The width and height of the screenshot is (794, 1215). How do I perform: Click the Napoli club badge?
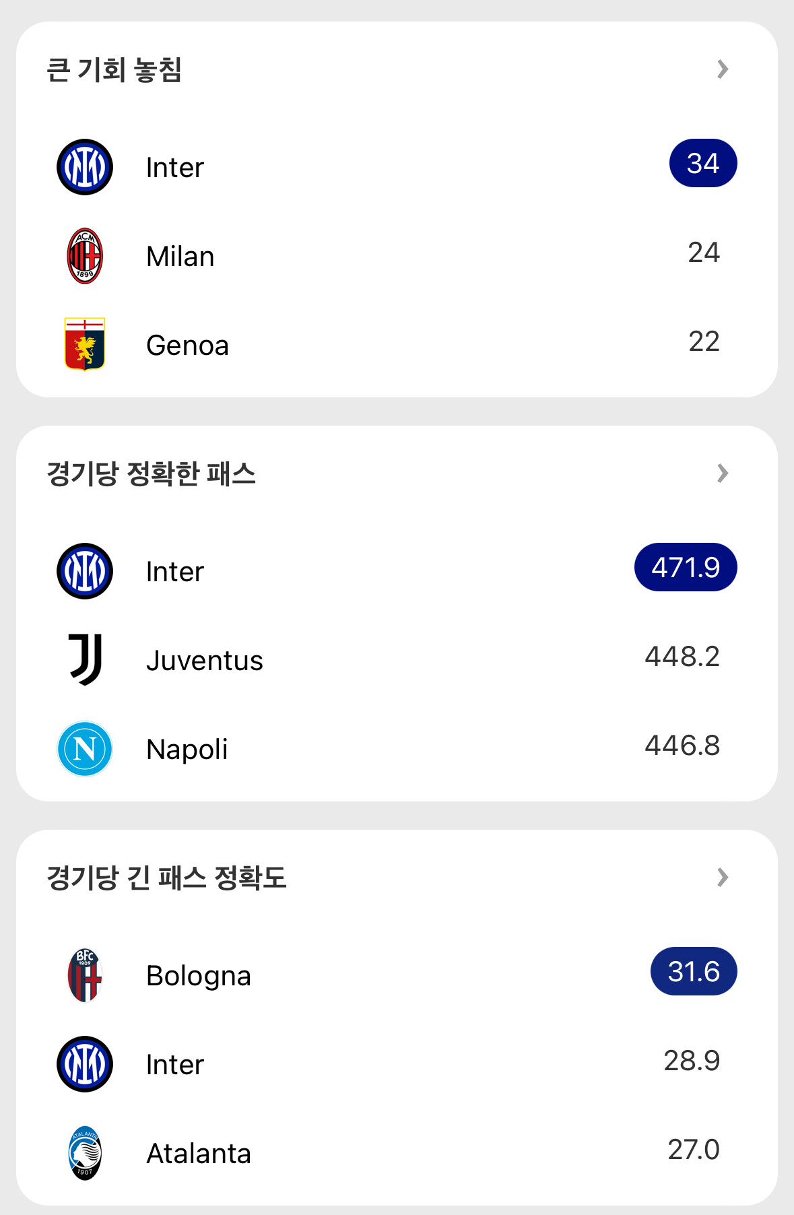pyautogui.click(x=85, y=749)
